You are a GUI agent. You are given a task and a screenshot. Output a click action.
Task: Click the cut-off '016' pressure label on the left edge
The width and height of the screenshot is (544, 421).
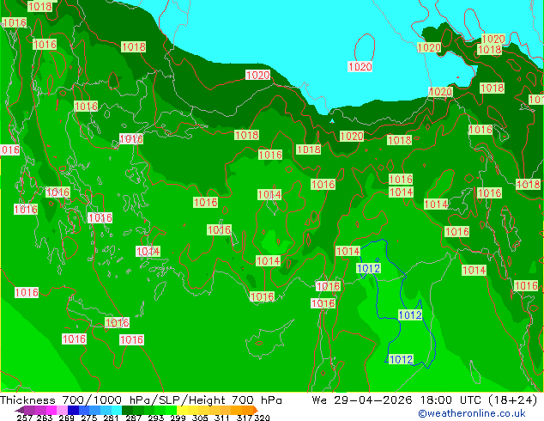10,150
